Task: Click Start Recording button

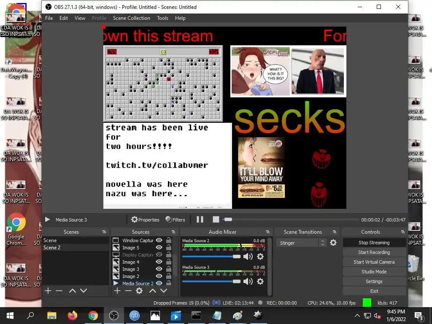Action: pos(374,252)
